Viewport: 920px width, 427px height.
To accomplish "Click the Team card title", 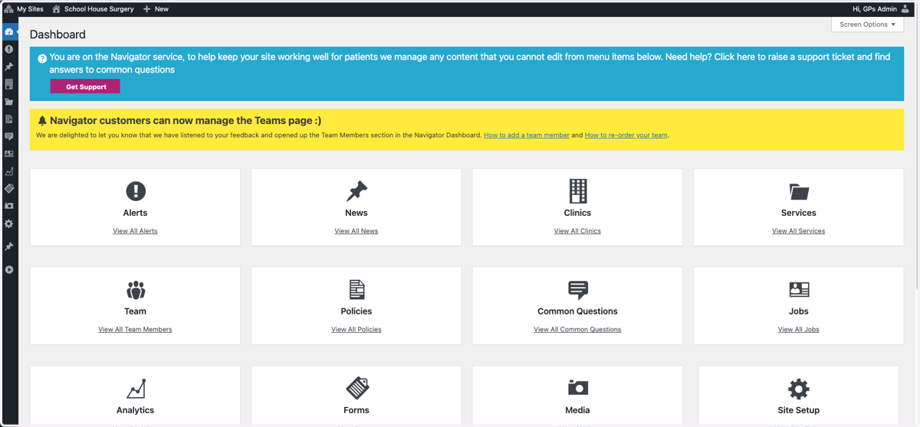I will coord(135,311).
